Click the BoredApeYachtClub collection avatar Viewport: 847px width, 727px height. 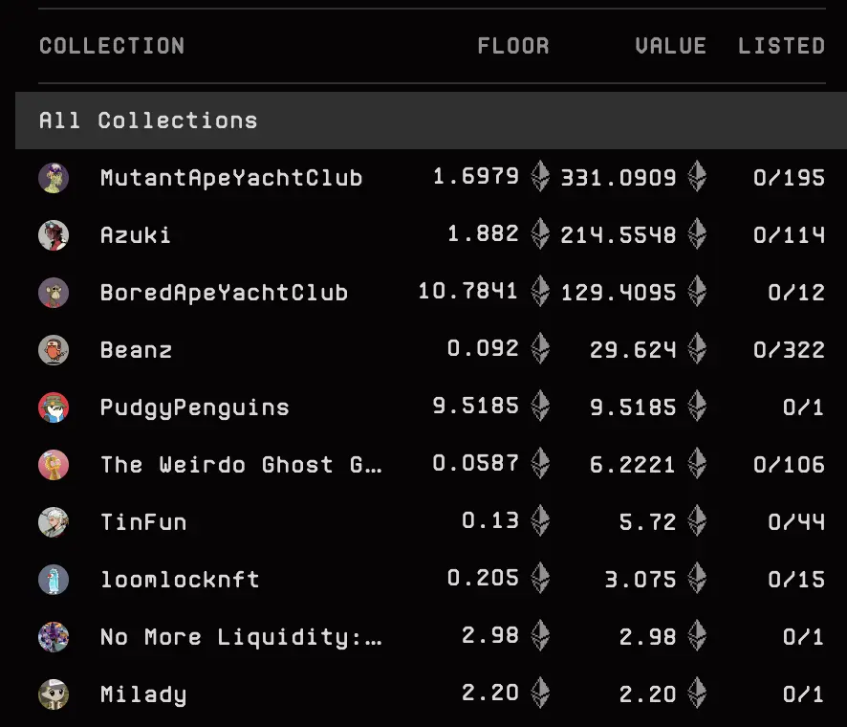coord(54,293)
